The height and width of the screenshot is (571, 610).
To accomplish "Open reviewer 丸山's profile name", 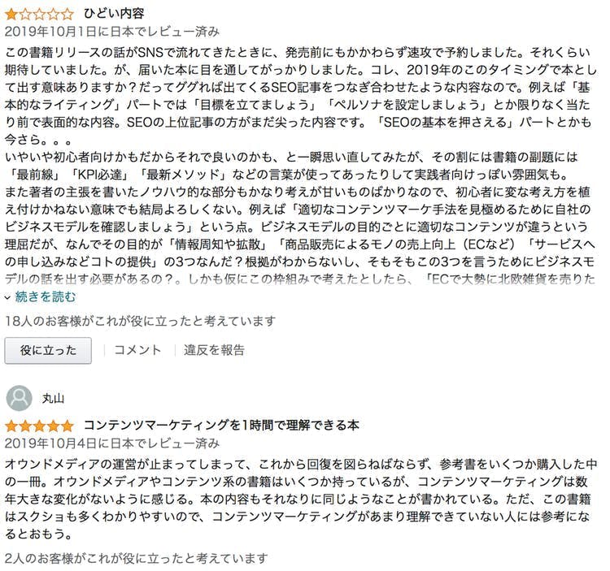I will click(x=53, y=399).
